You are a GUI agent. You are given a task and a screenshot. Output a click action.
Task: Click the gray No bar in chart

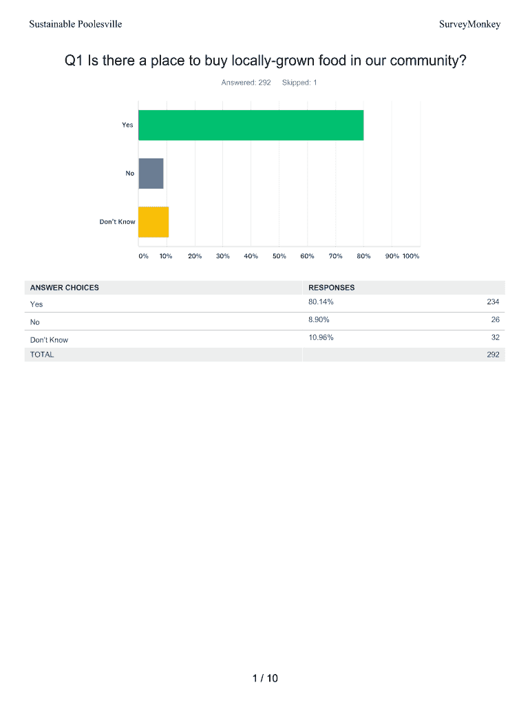[x=151, y=173]
